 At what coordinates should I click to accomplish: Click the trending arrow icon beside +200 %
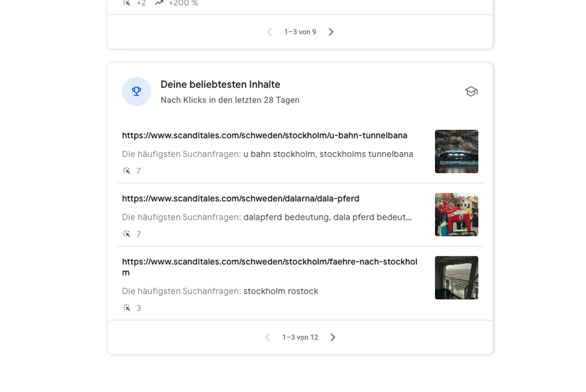pyautogui.click(x=159, y=3)
